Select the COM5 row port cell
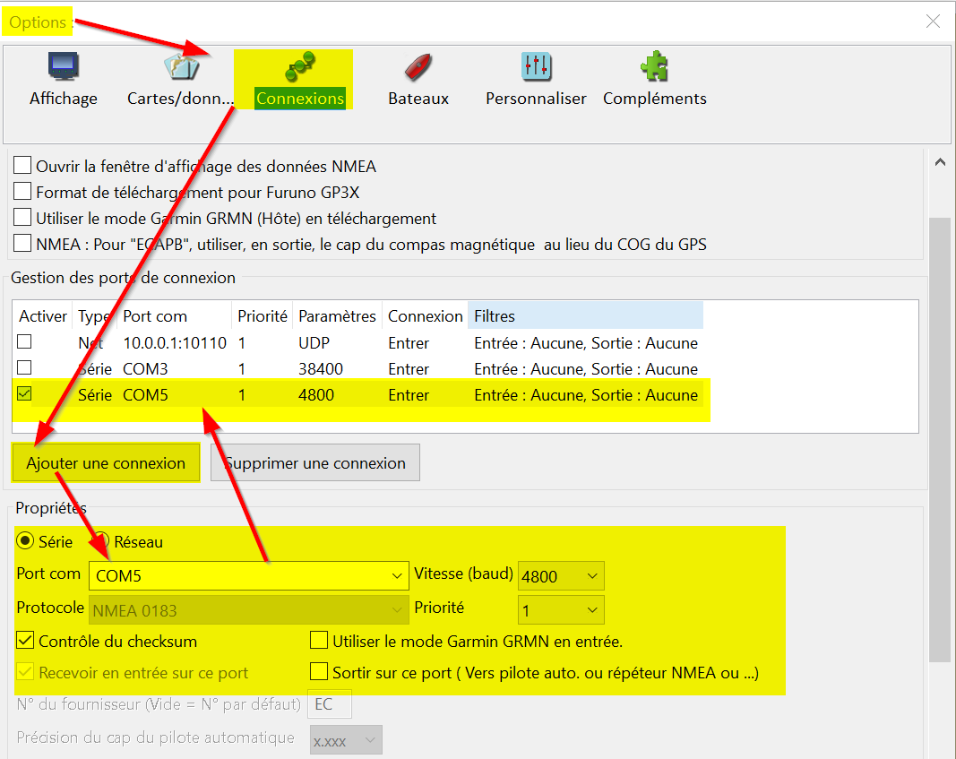Viewport: 956px width, 759px height. coord(145,395)
